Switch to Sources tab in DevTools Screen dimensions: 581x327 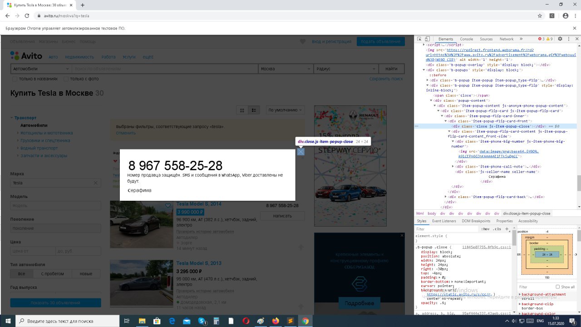(486, 39)
